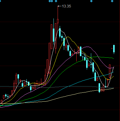Open the diamond marker second from the right

pyautogui.click(x=91, y=1)
